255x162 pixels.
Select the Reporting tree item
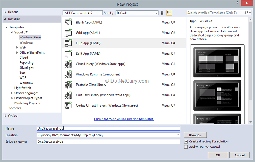click(x=26, y=63)
